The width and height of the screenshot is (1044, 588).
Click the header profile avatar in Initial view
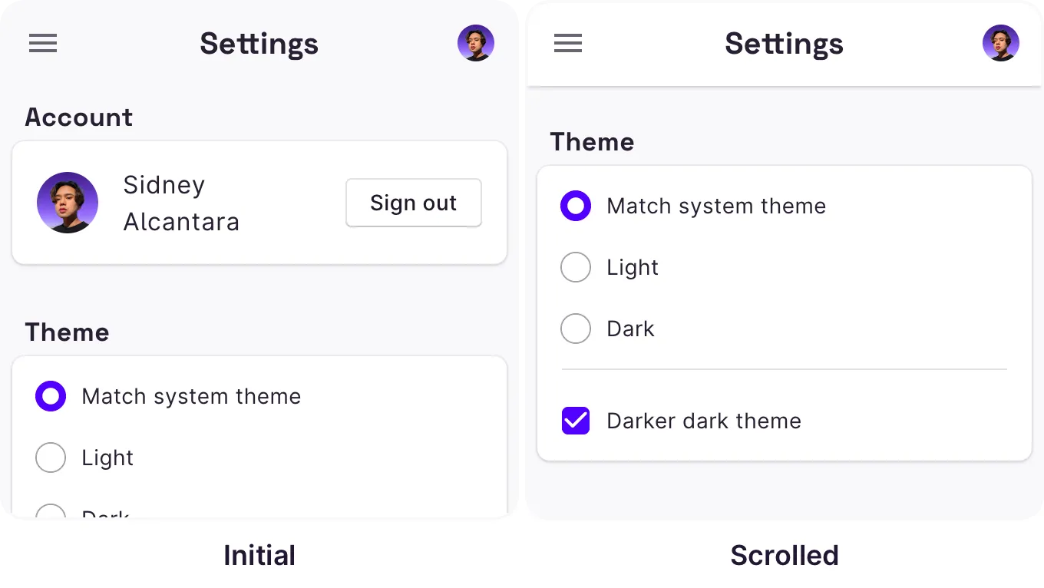click(x=476, y=43)
